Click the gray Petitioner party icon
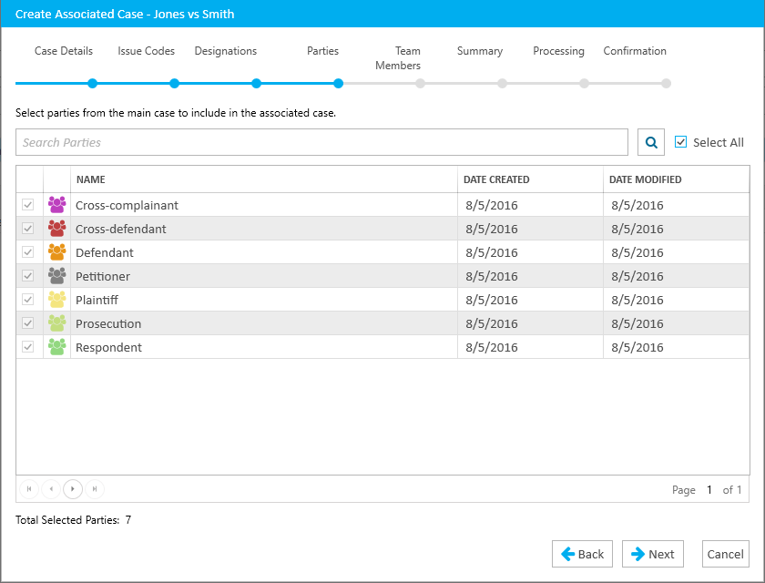Image resolution: width=765 pixels, height=583 pixels. [56, 276]
